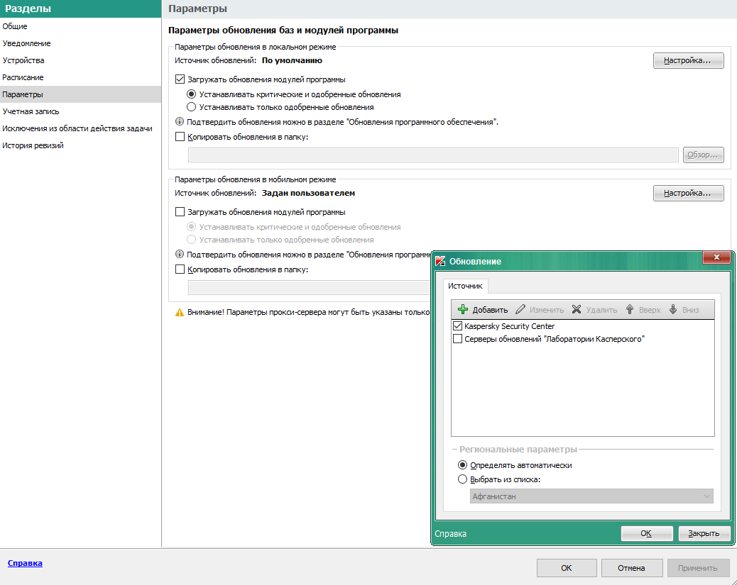Viewport: 737px width, 585px height.
Task: Open Справка link in Обновление dialog
Action: point(450,534)
